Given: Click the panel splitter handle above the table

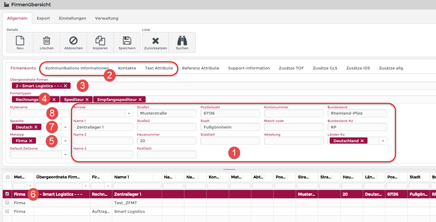Looking at the screenshot, I should [x=229, y=169].
